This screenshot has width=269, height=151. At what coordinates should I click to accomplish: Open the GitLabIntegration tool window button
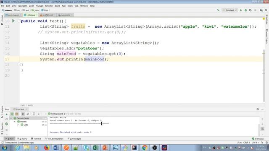[54, 139]
